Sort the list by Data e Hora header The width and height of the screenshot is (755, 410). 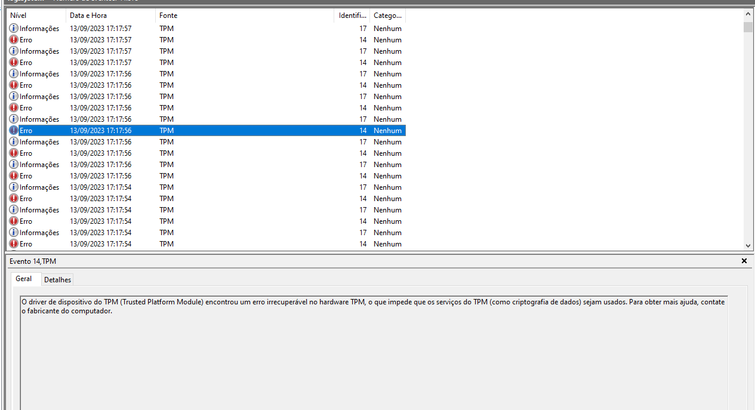[110, 16]
